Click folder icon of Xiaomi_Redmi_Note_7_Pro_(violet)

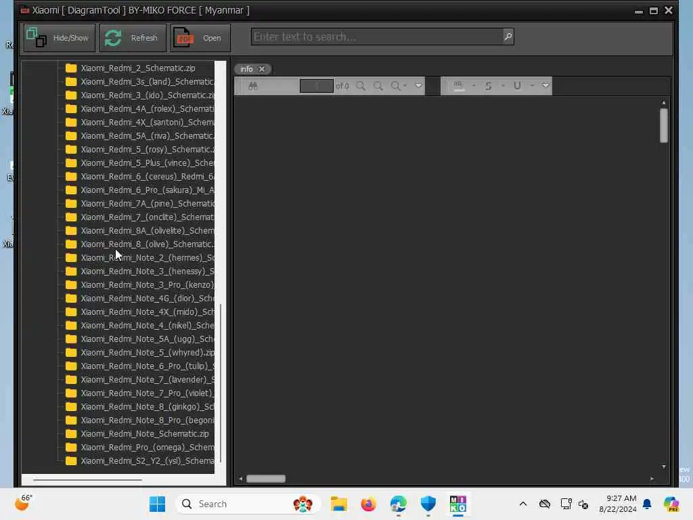click(71, 393)
